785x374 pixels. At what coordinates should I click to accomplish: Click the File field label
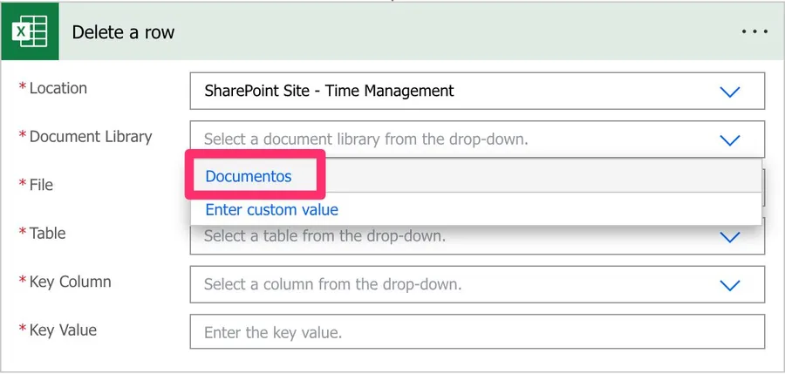tap(41, 185)
